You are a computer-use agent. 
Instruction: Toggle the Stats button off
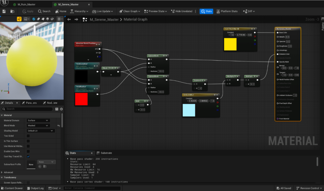coord(206,11)
